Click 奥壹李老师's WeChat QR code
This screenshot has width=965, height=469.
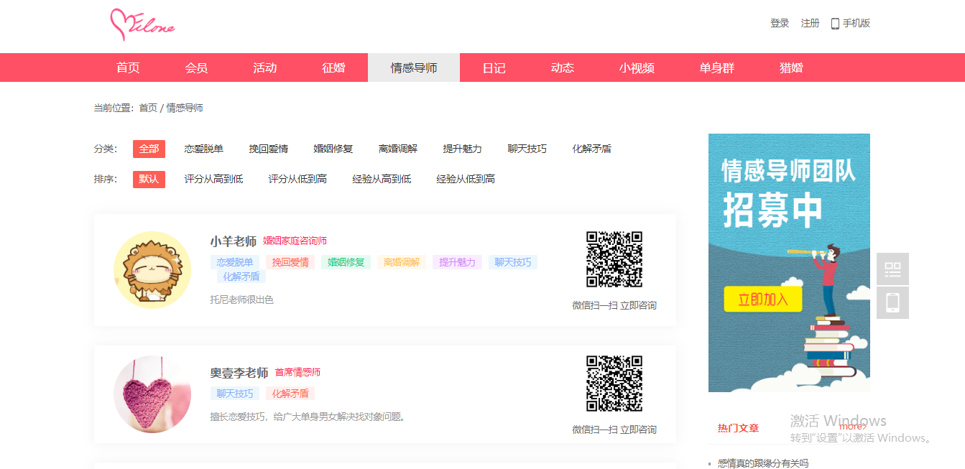coord(614,384)
